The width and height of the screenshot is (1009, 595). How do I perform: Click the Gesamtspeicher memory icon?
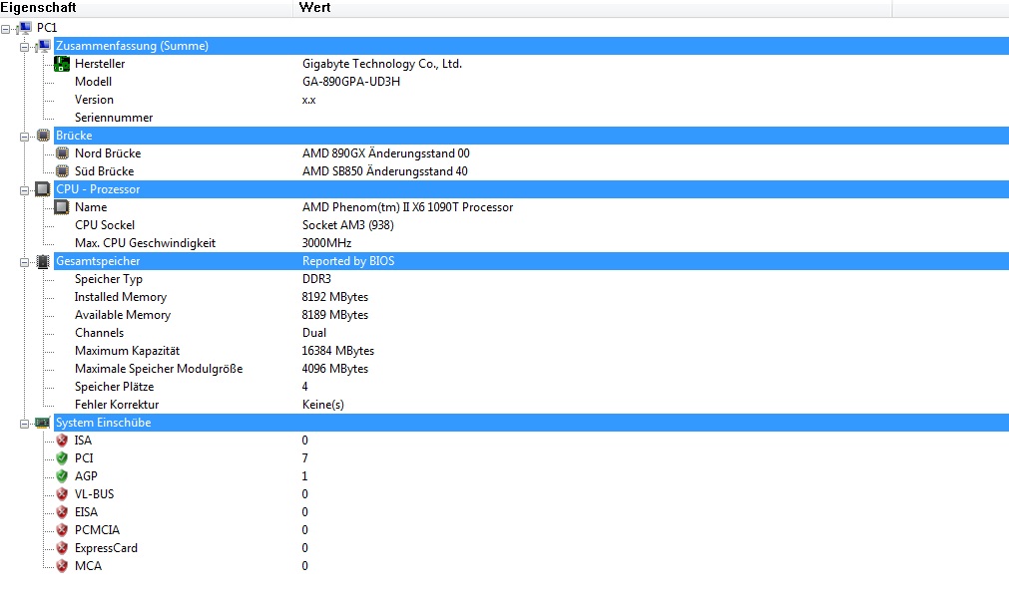pos(43,261)
